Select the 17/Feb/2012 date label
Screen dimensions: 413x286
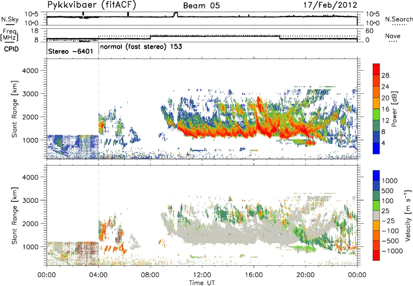(330, 5)
